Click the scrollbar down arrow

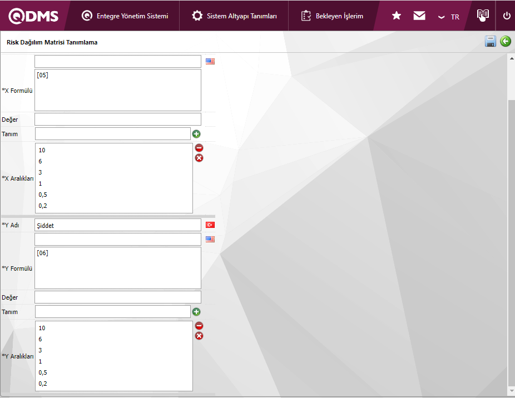(512, 391)
